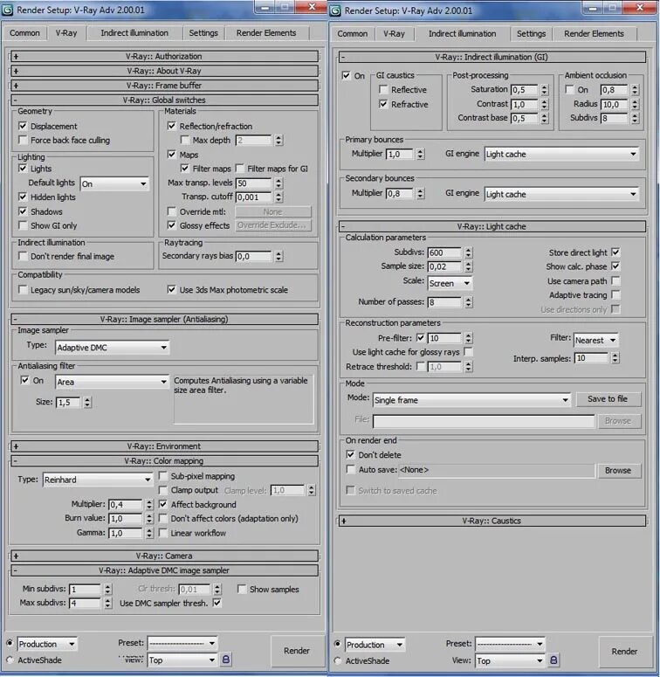Collapse V-Ray:: Light cache rollout
Image resolution: width=660 pixels, height=677 pixels.
(x=492, y=226)
